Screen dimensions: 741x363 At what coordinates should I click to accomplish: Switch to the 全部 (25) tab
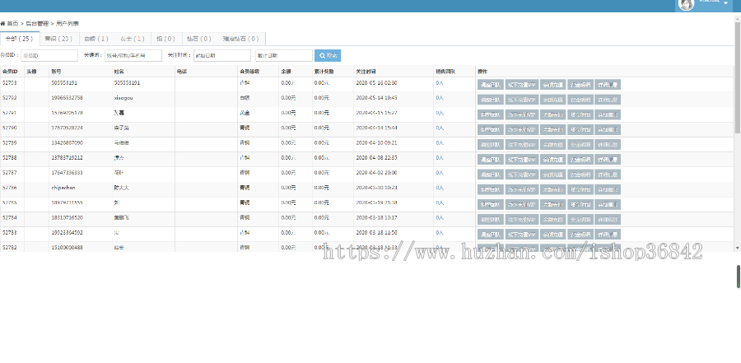19,39
